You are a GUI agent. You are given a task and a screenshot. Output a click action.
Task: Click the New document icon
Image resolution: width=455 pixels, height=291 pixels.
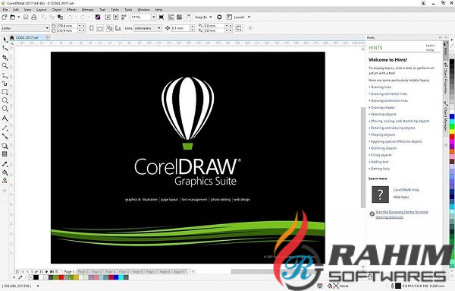(5, 17)
